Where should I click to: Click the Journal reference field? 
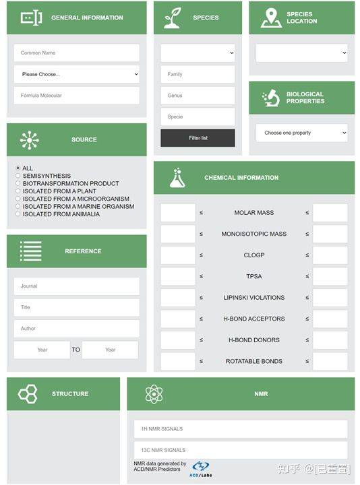(76, 286)
